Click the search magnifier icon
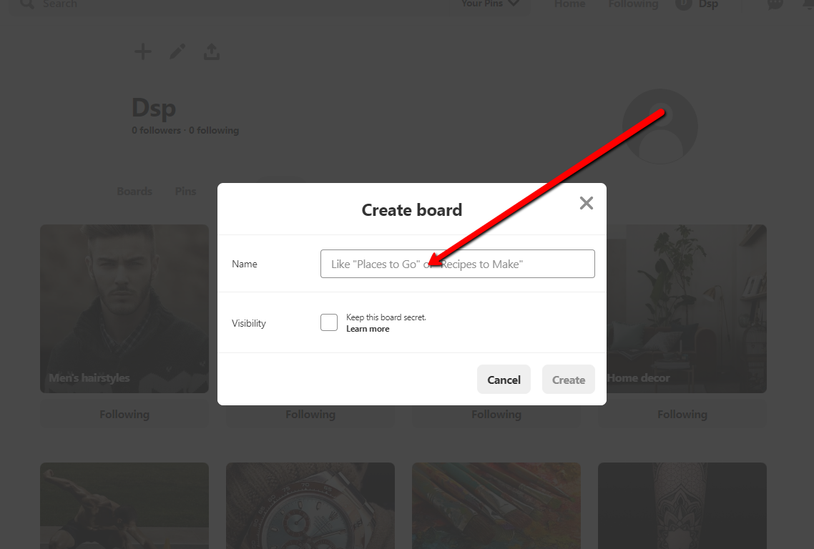Viewport: 814px width, 549px height. (27, 4)
